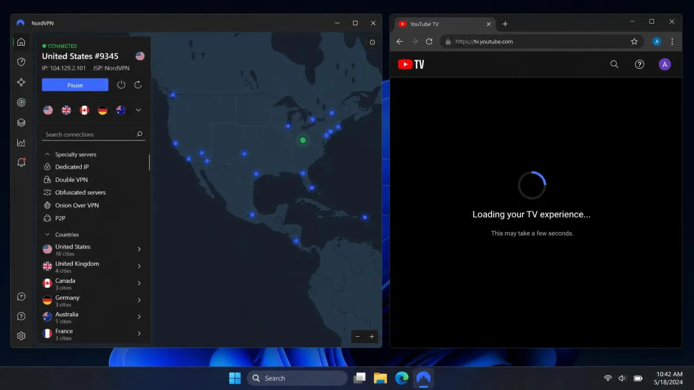This screenshot has height=390, width=694.
Task: Expand the quick-connect flags chevron
Action: click(x=138, y=110)
